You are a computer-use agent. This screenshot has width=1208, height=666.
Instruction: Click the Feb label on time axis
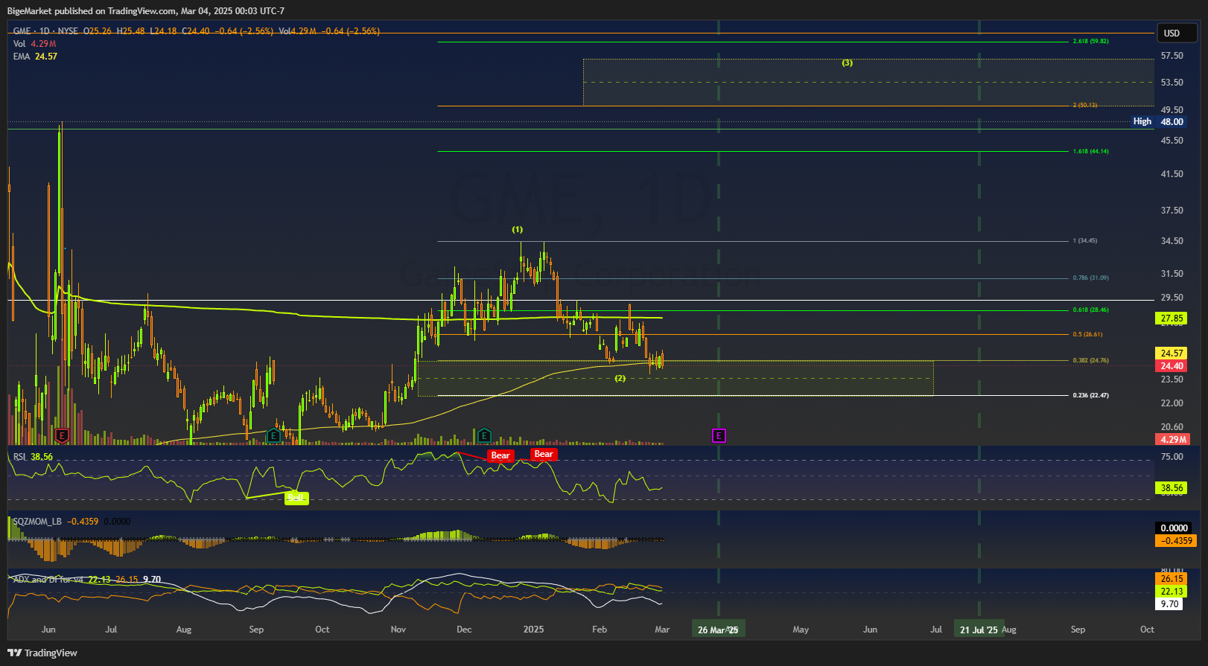click(x=600, y=630)
